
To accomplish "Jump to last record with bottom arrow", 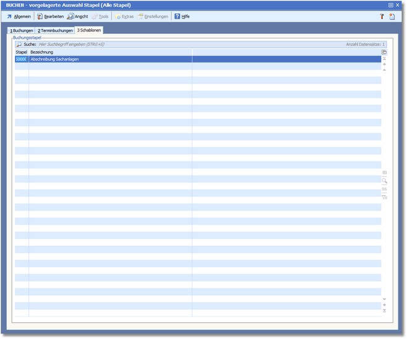I will [384, 311].
